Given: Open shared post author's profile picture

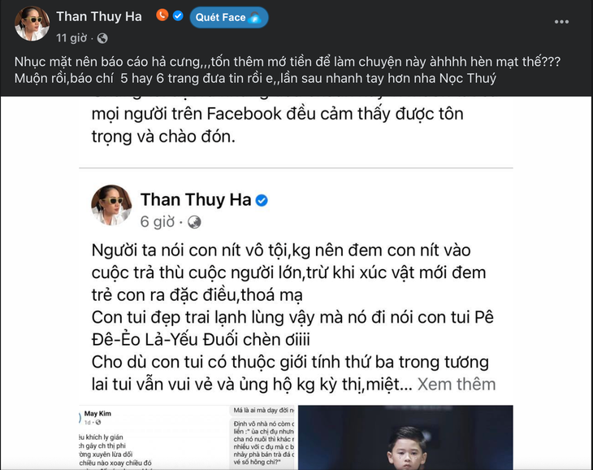Looking at the screenshot, I should [111, 205].
